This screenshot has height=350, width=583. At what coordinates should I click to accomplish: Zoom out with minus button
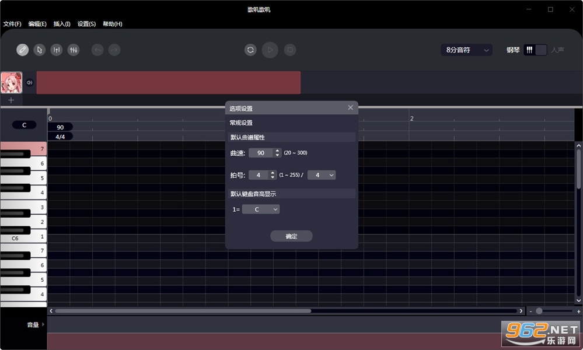pyautogui.click(x=530, y=311)
